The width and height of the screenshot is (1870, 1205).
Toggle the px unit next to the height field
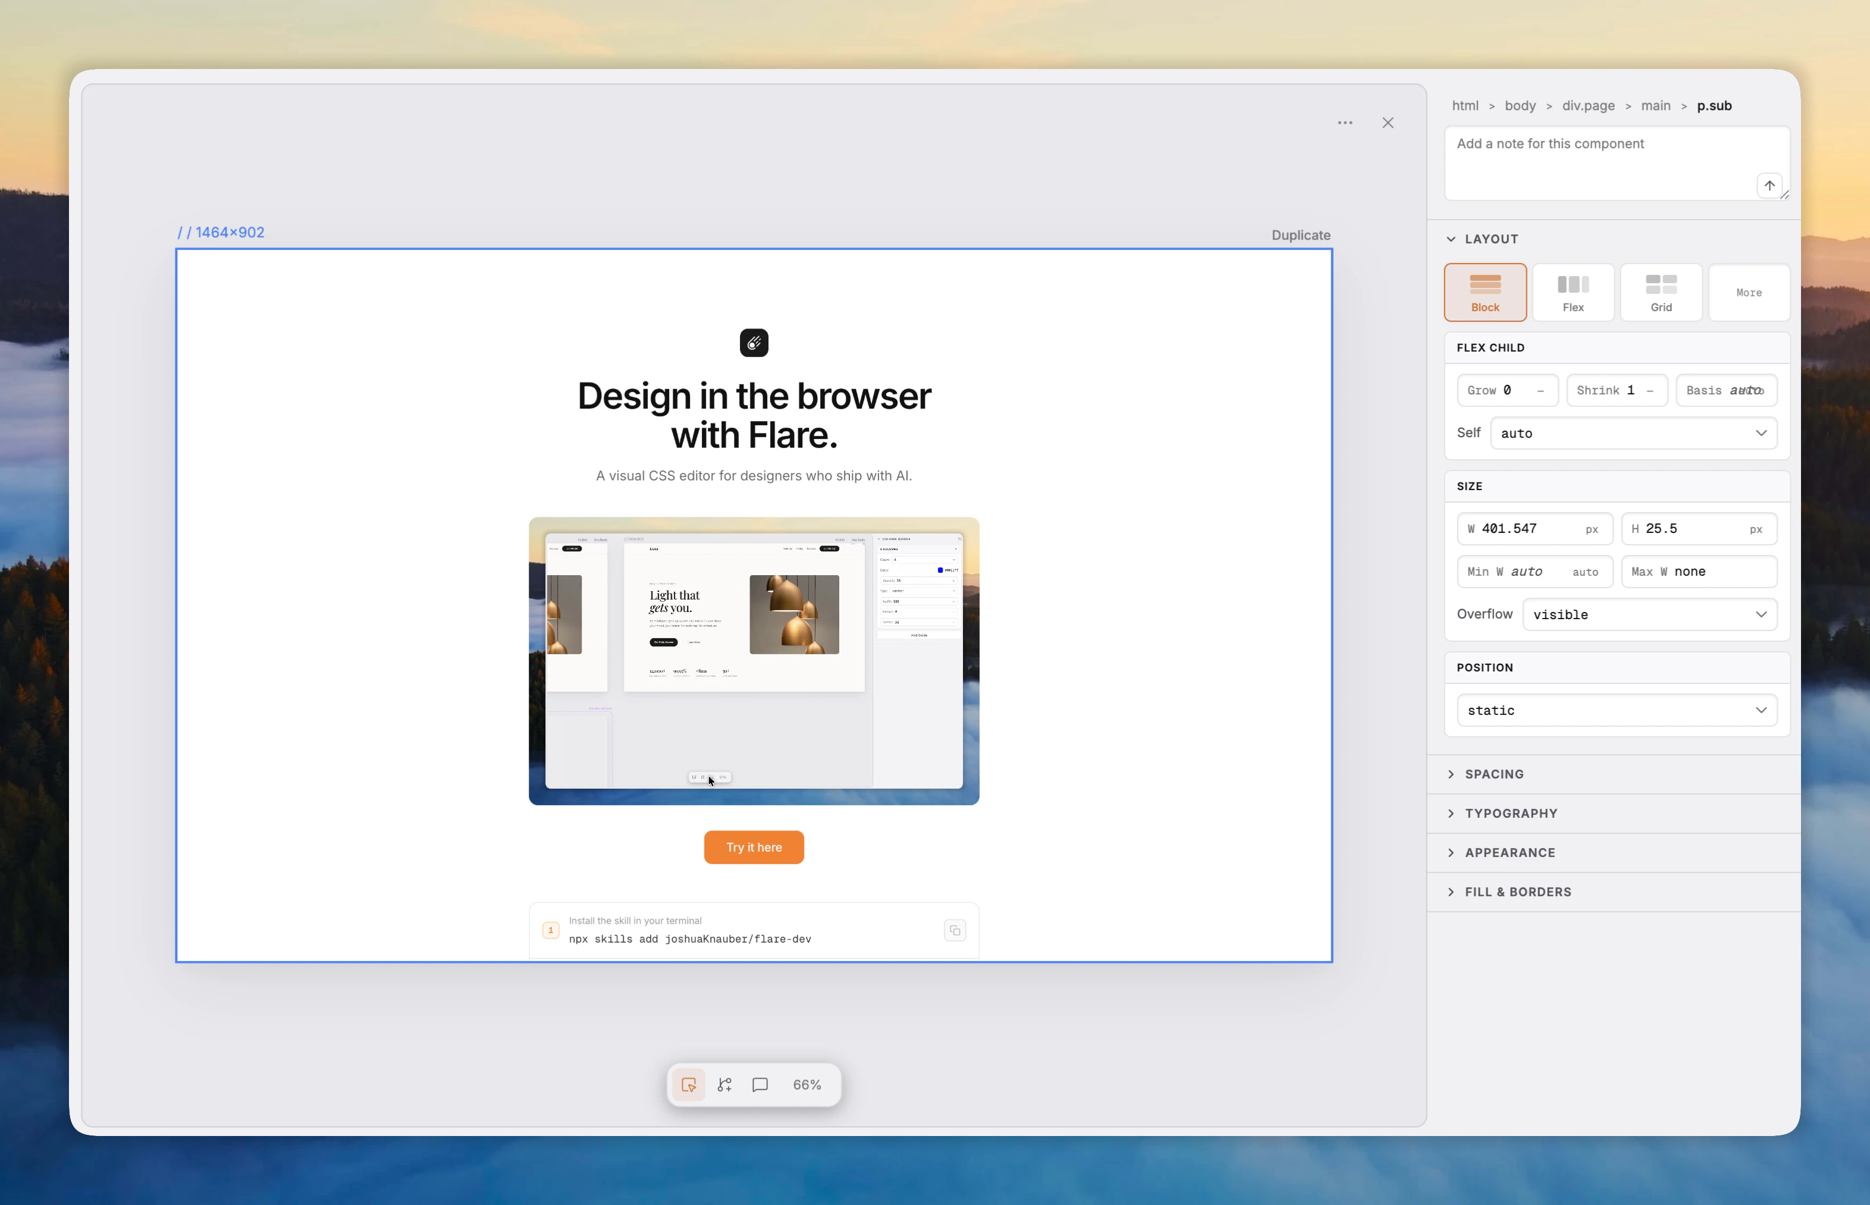[x=1756, y=529]
